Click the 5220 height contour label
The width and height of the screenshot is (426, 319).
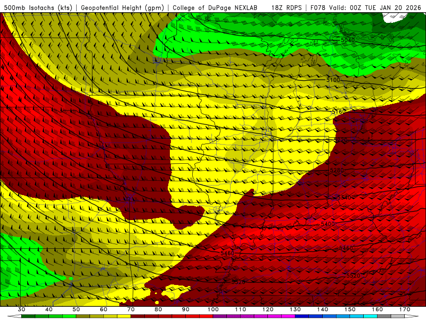tap(340, 140)
